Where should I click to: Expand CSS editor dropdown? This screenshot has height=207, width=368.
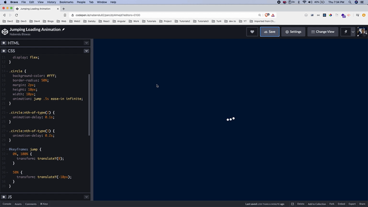coord(86,51)
